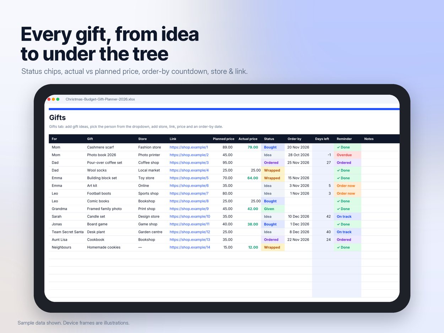This screenshot has width=444, height=333.
Task: Select the 'Order by' column header
Action: coord(294,139)
